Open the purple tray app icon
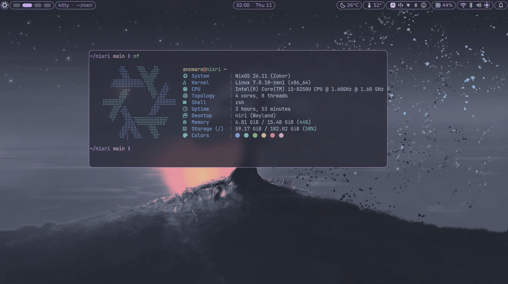 click(393, 5)
